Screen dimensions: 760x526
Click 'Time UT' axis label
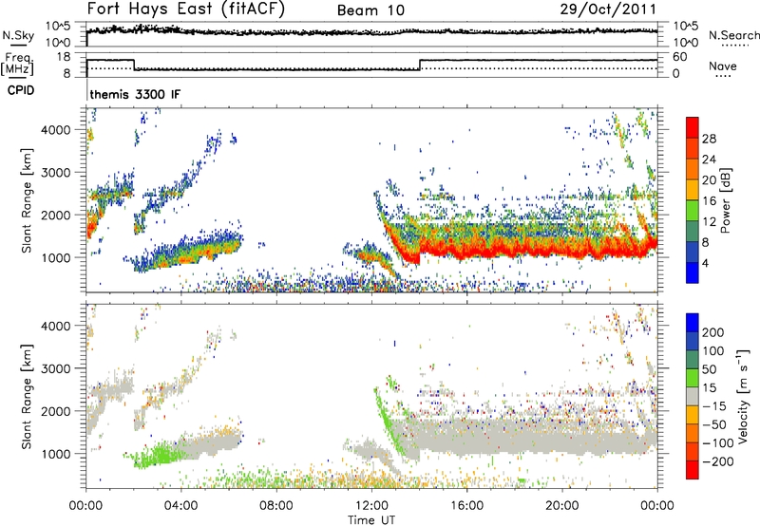coord(371,520)
